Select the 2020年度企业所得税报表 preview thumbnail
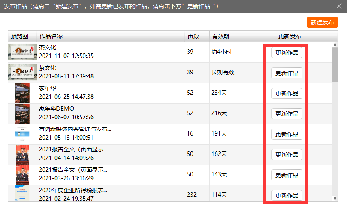This screenshot has width=347, height=209. pos(22,193)
